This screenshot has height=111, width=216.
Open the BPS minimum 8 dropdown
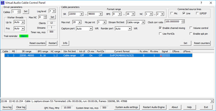120,14
